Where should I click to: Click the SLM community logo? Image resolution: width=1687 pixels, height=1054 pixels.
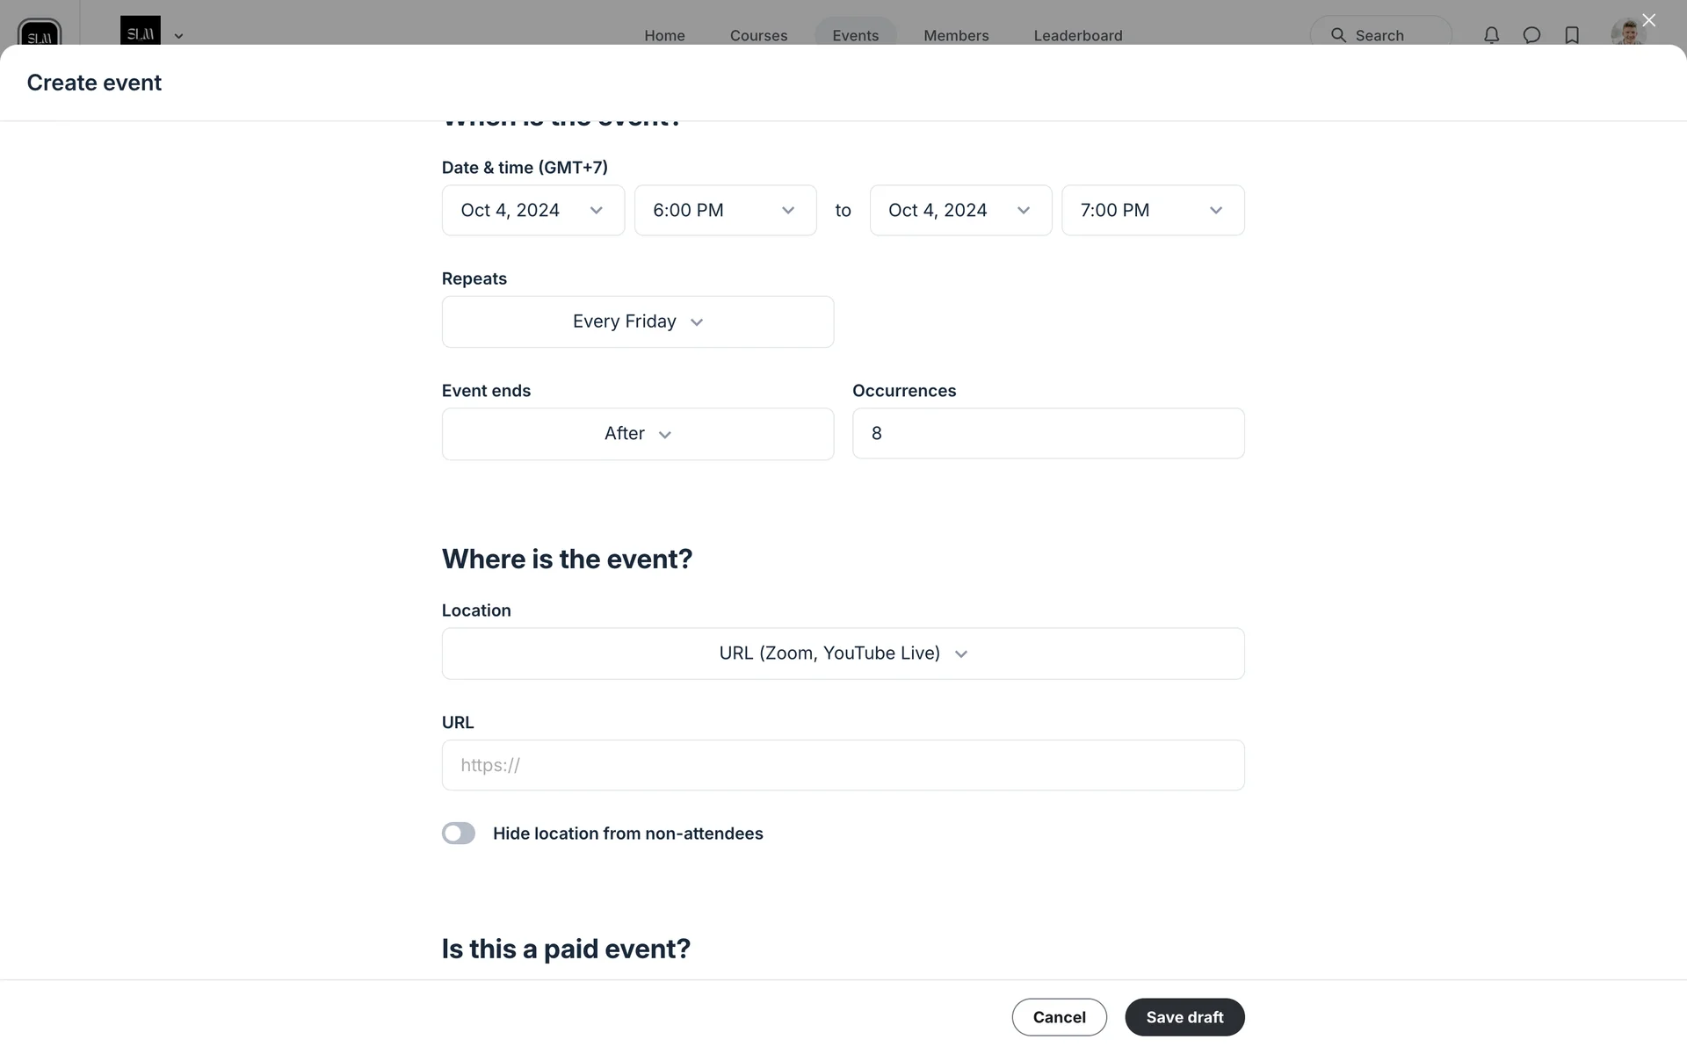click(141, 32)
